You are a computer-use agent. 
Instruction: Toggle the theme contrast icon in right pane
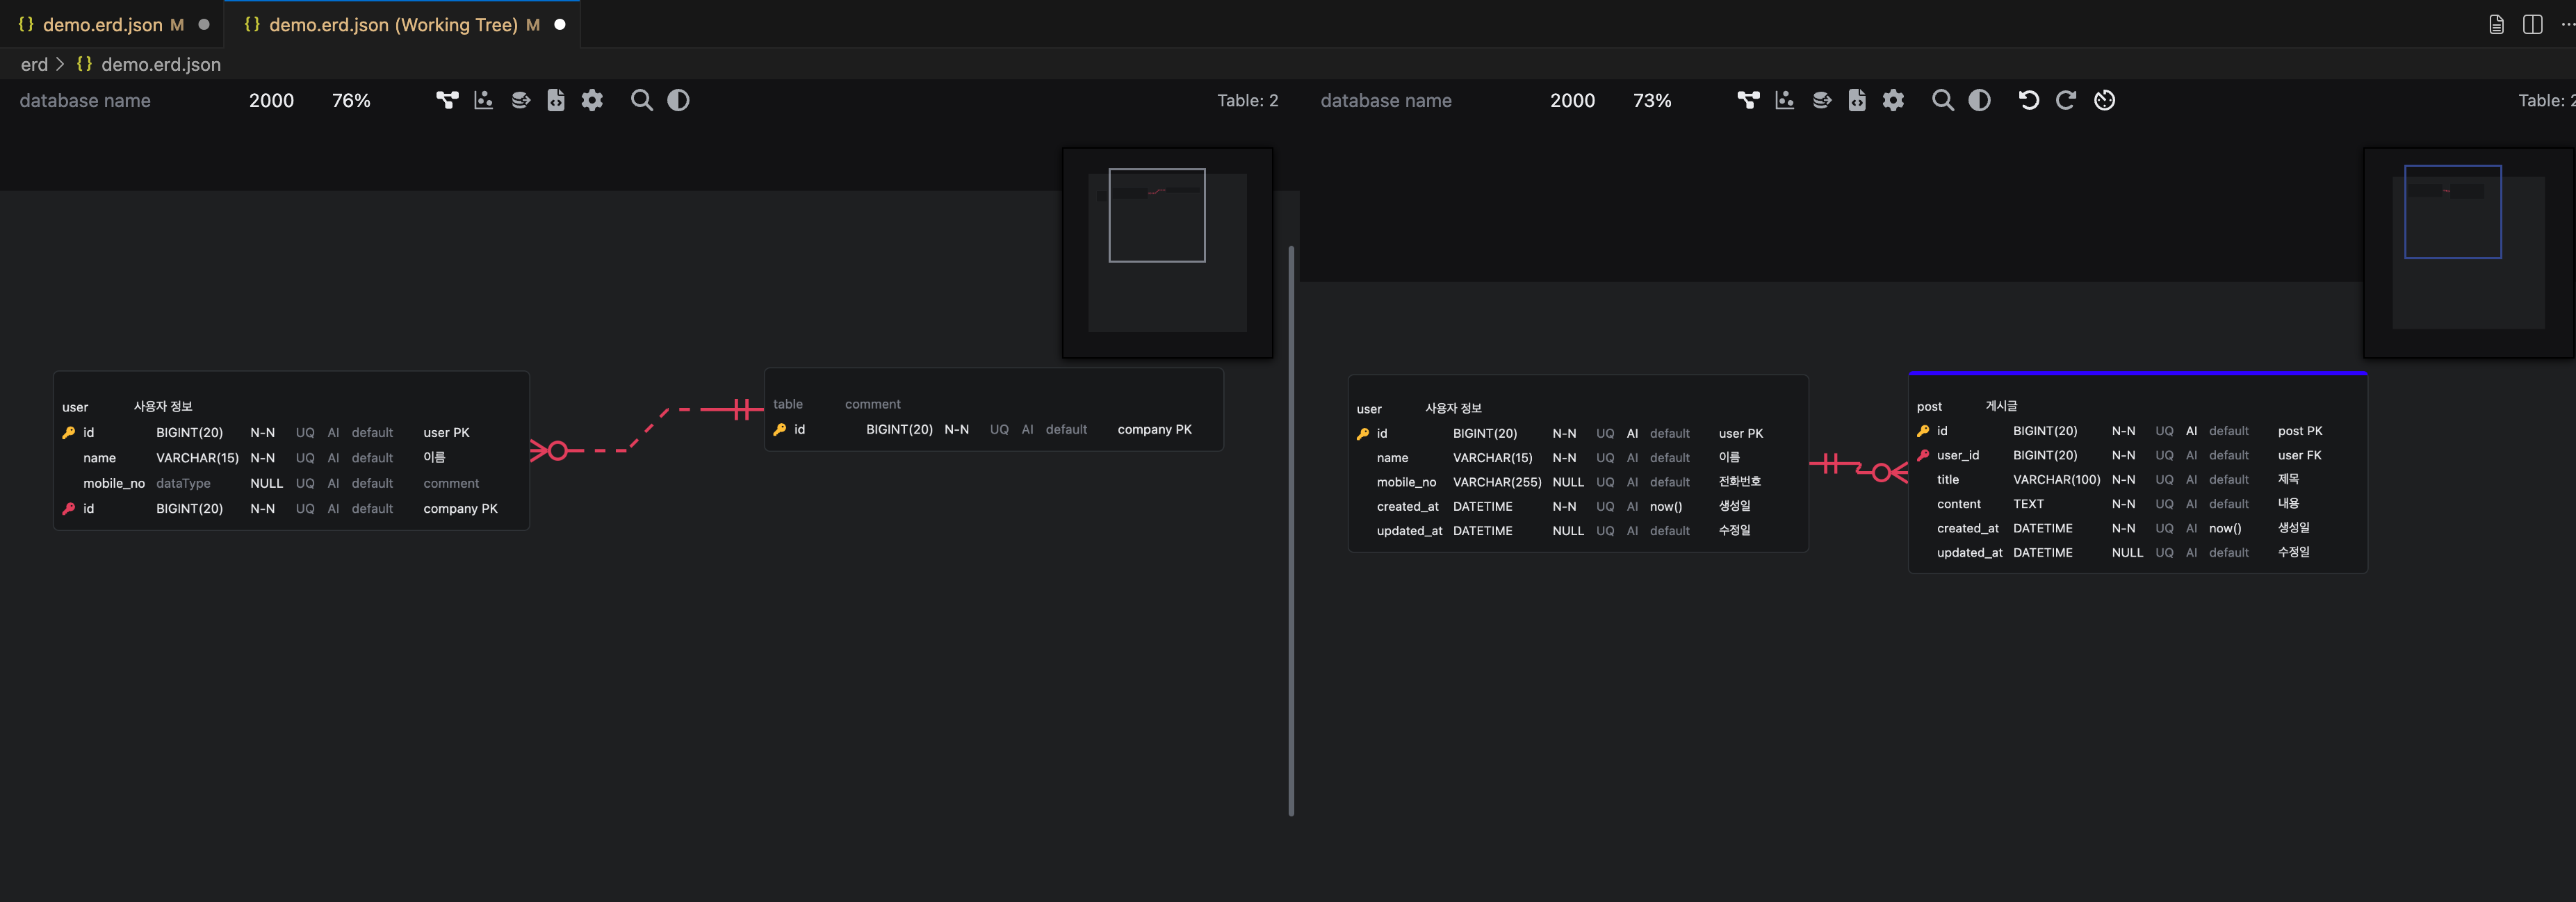coord(1979,100)
